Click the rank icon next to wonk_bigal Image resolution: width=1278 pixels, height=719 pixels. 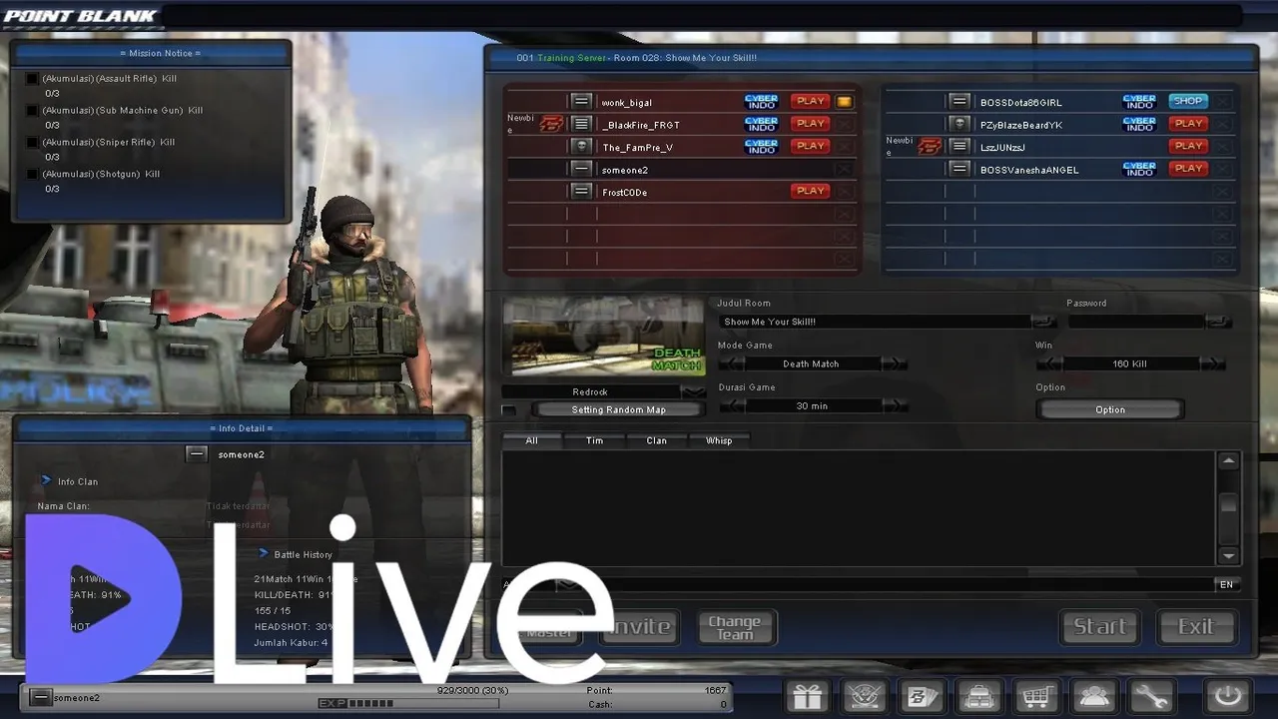pyautogui.click(x=581, y=102)
